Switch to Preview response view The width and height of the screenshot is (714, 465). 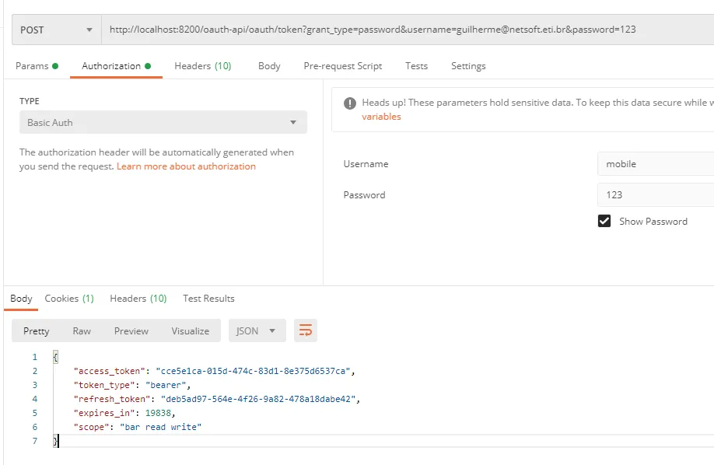pos(131,331)
